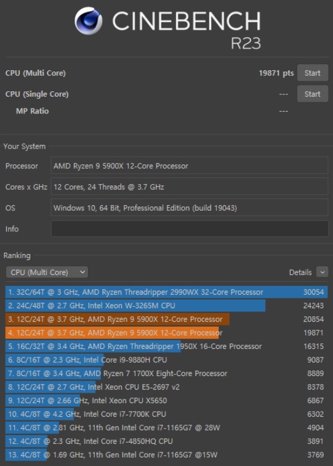Select ranking row 8 Xeon E5-2697 v2
The width and height of the screenshot is (333, 466).
[x=166, y=387]
